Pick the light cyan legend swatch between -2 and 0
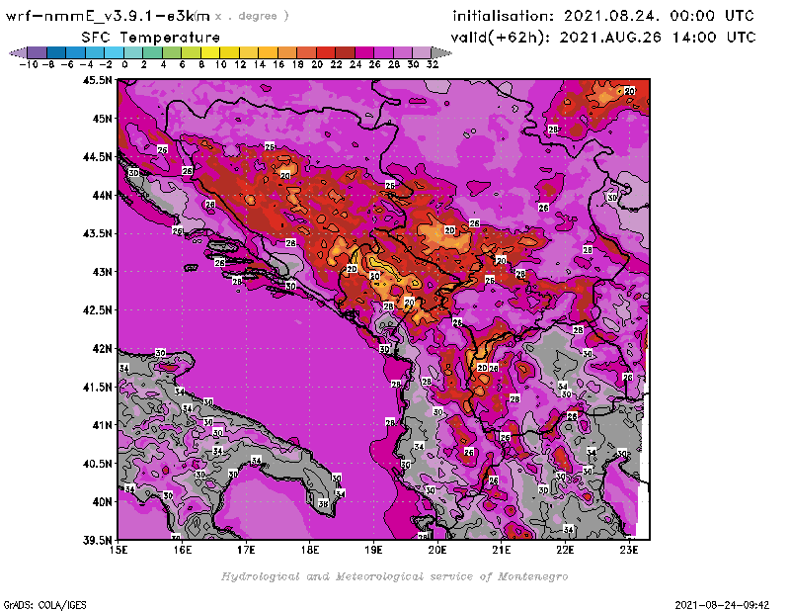Viewport: 790px width, 611px height. point(114,52)
